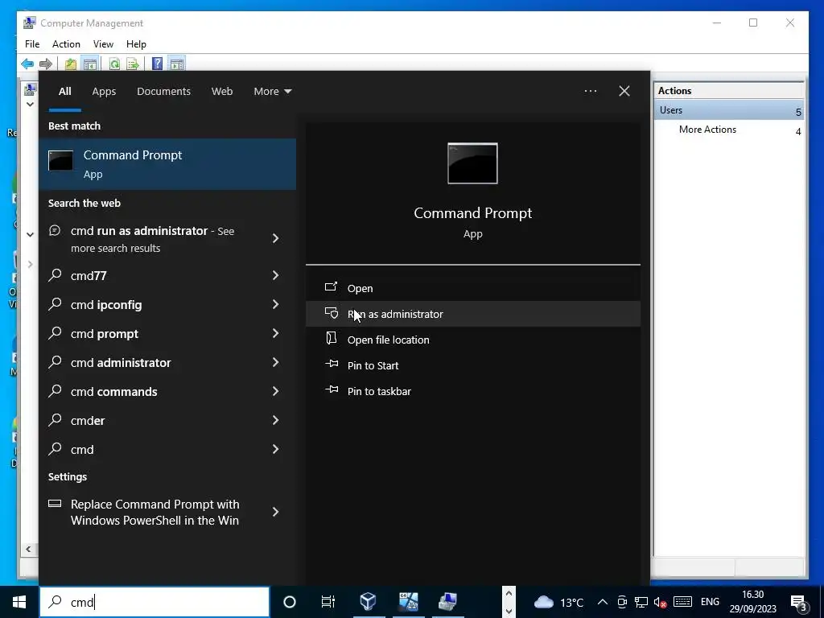Click the cmd search input field
824x618 pixels.
coord(154,602)
